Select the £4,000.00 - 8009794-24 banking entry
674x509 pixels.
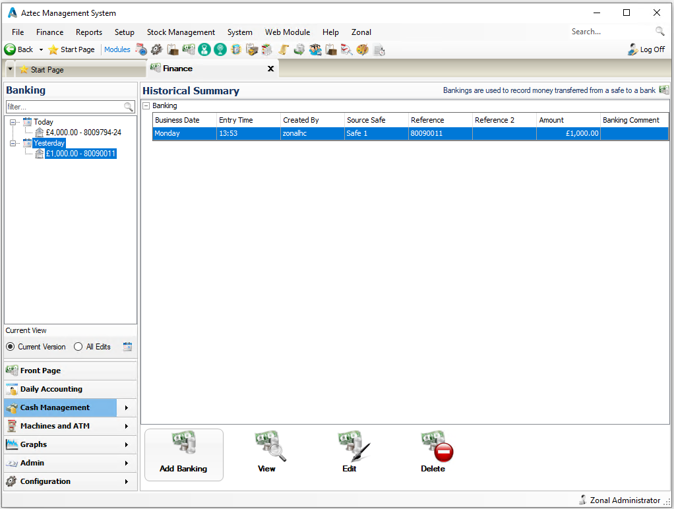[83, 133]
